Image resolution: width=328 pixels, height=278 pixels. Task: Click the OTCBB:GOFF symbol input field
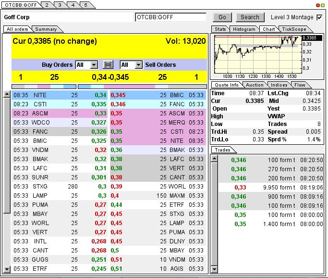click(171, 17)
